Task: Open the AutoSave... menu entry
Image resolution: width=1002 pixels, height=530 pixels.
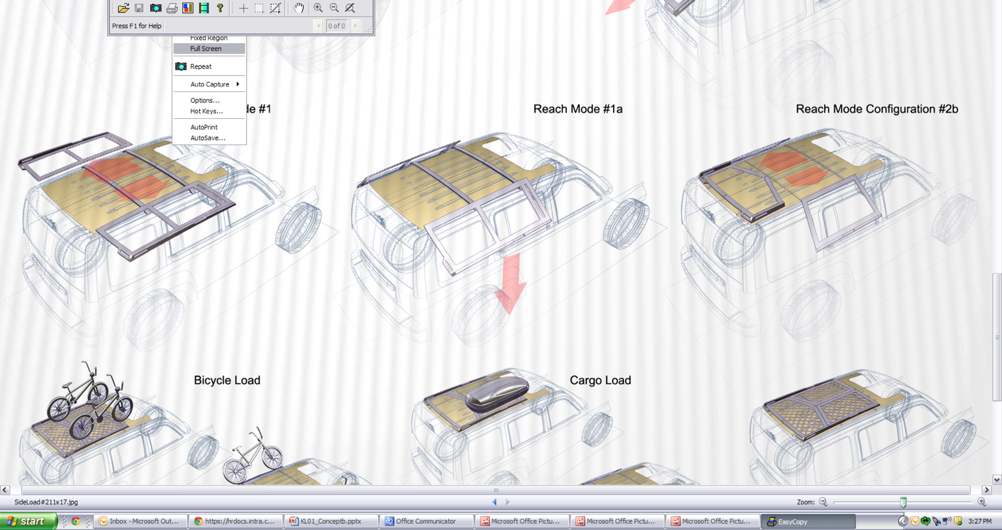Action: 208,138
